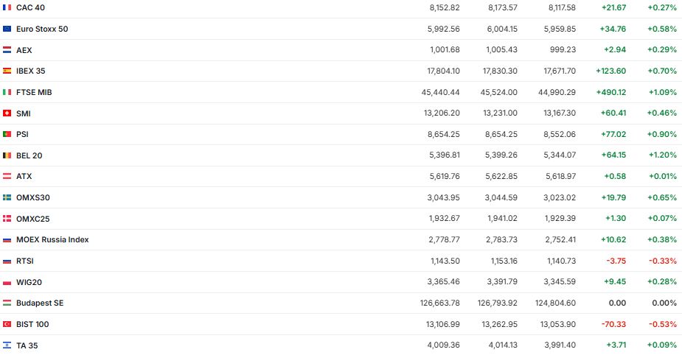
Task: Open the Budapest SE index link
Action: pos(40,303)
